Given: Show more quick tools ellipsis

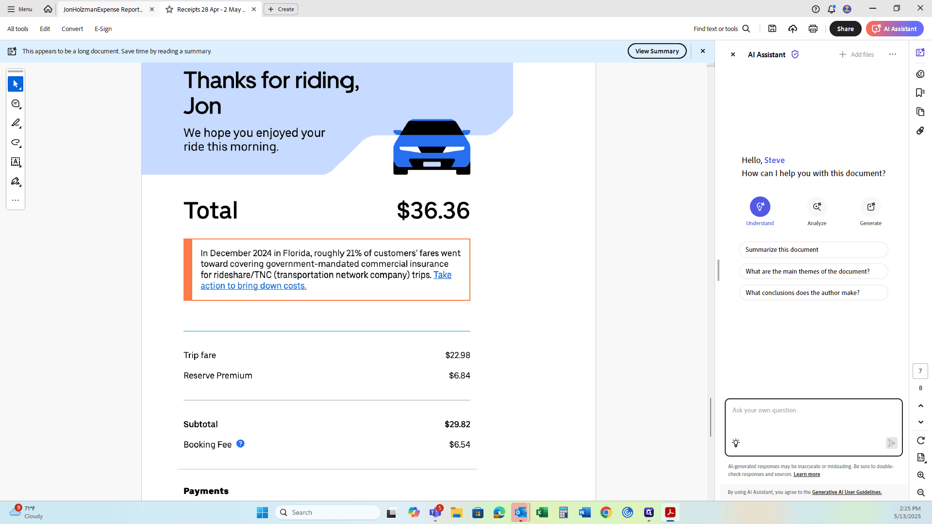Looking at the screenshot, I should [16, 200].
